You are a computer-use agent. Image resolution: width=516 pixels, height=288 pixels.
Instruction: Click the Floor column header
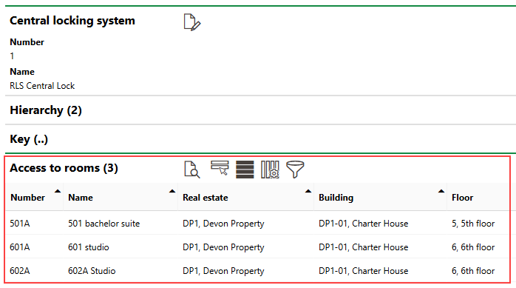point(462,198)
